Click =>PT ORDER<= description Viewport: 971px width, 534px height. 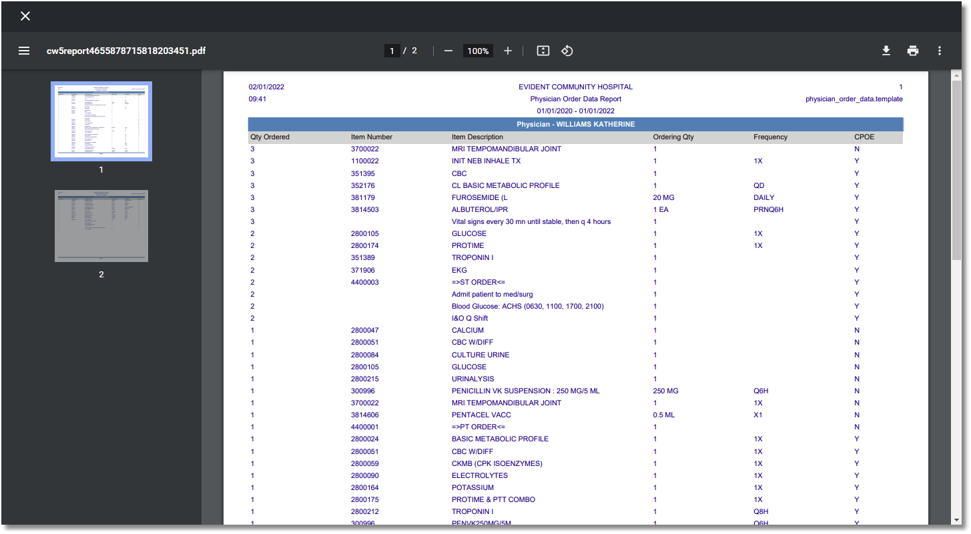point(478,427)
